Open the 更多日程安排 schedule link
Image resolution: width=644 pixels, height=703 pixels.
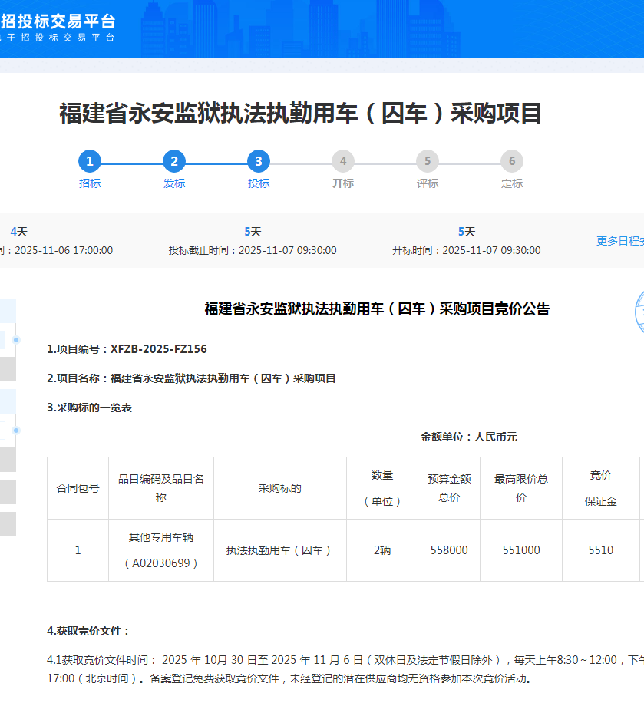click(x=619, y=241)
